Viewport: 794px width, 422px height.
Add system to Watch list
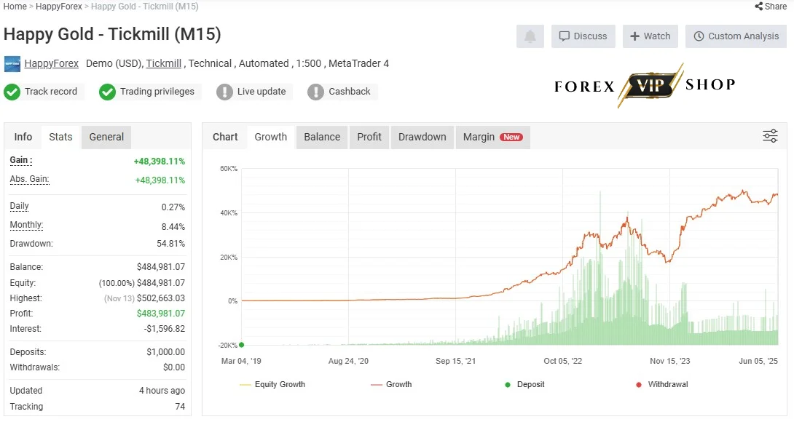pos(650,36)
